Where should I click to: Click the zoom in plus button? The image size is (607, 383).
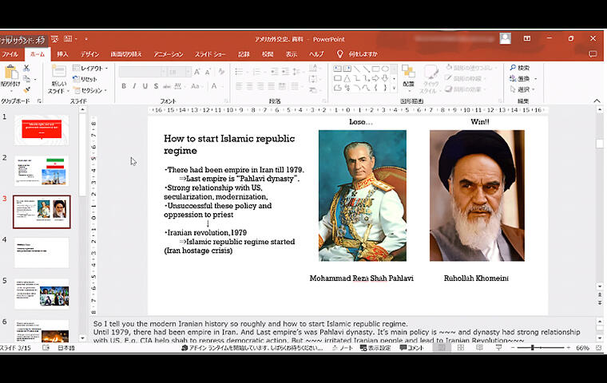point(569,348)
